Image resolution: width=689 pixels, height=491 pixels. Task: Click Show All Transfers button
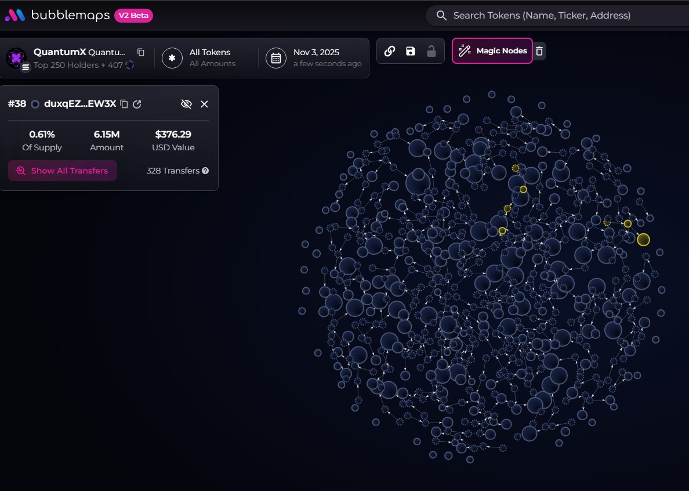(x=63, y=171)
